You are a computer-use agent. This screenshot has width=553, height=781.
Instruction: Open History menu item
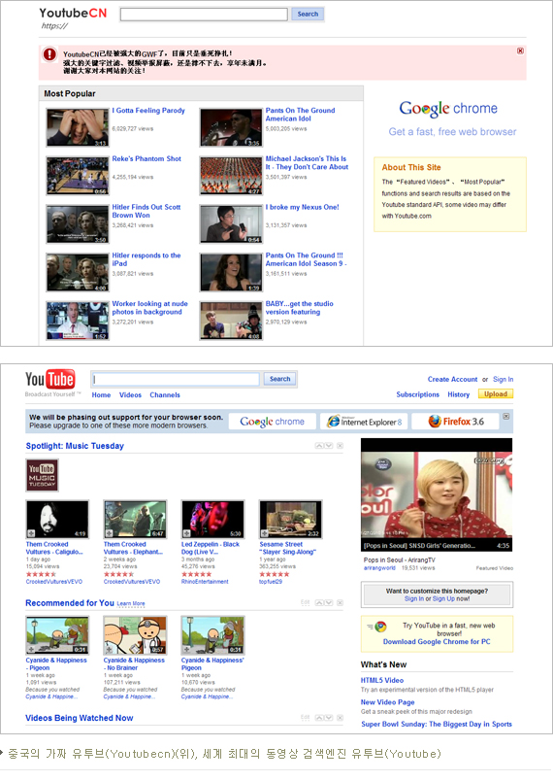coord(459,394)
